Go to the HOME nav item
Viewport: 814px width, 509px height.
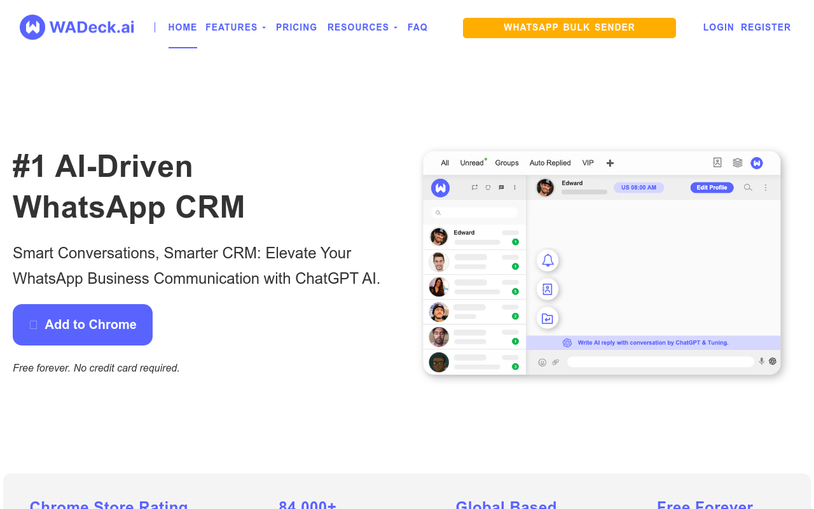point(183,27)
